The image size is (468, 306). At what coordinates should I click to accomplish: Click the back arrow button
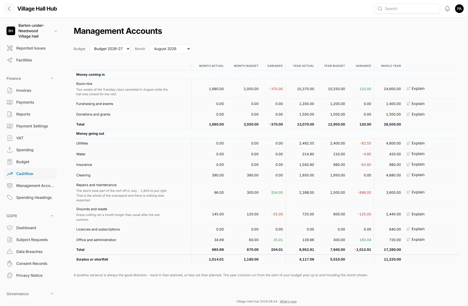click(9, 9)
